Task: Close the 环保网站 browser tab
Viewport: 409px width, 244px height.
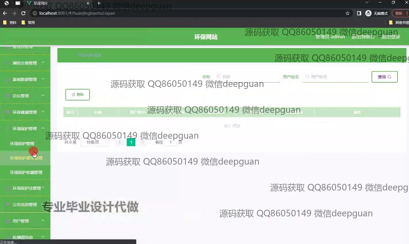Action: [x=88, y=3]
